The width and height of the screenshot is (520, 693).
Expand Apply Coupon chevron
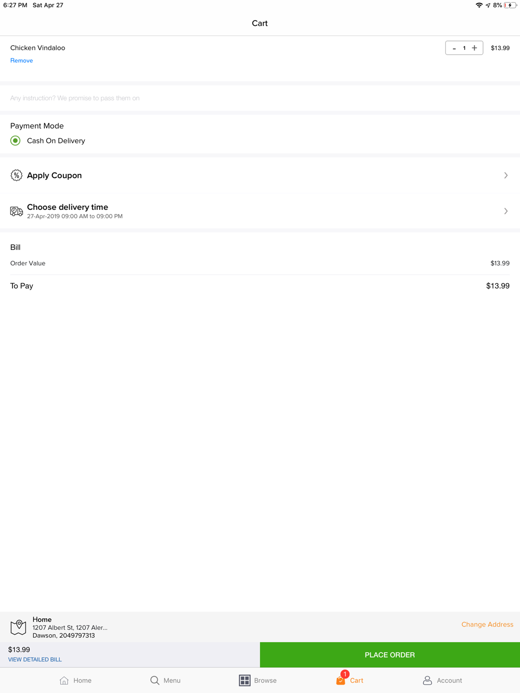tap(506, 175)
